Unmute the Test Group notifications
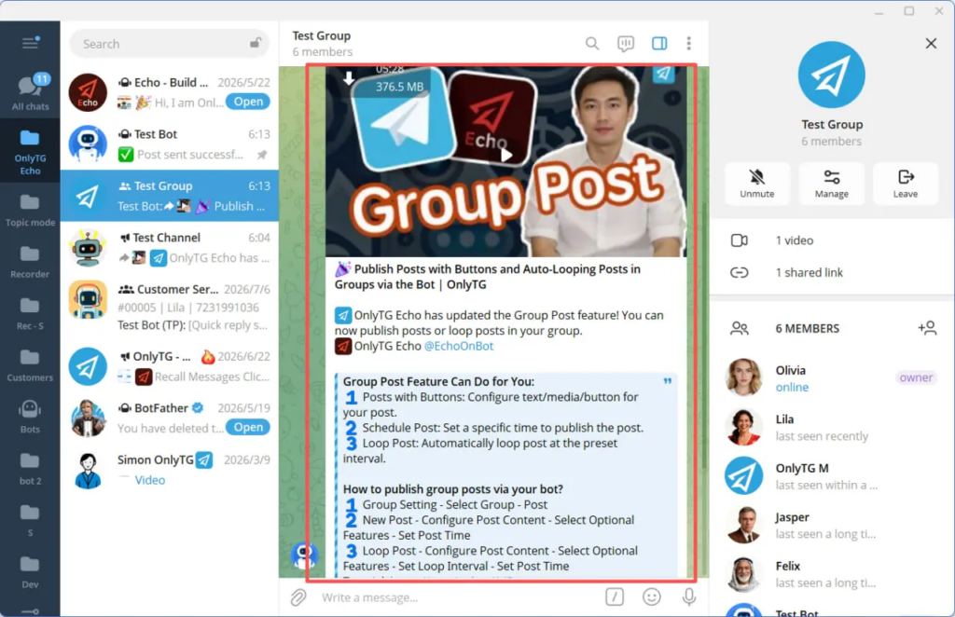Viewport: 955px width, 617px height. click(x=757, y=184)
